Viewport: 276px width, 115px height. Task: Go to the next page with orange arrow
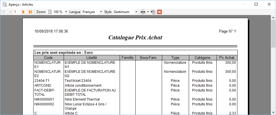23,12
